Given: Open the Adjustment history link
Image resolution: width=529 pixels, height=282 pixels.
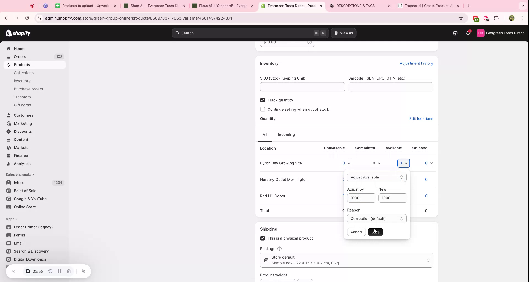Looking at the screenshot, I should point(416,63).
